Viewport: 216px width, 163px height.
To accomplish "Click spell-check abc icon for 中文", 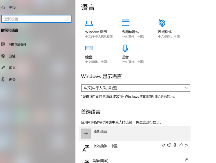I will coord(186,145).
